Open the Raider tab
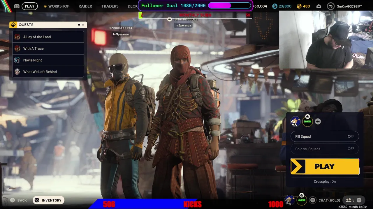 (x=85, y=6)
